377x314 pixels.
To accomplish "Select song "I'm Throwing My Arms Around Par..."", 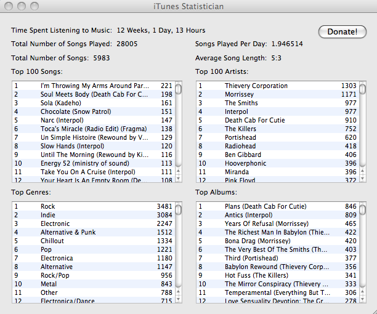I will point(94,86).
